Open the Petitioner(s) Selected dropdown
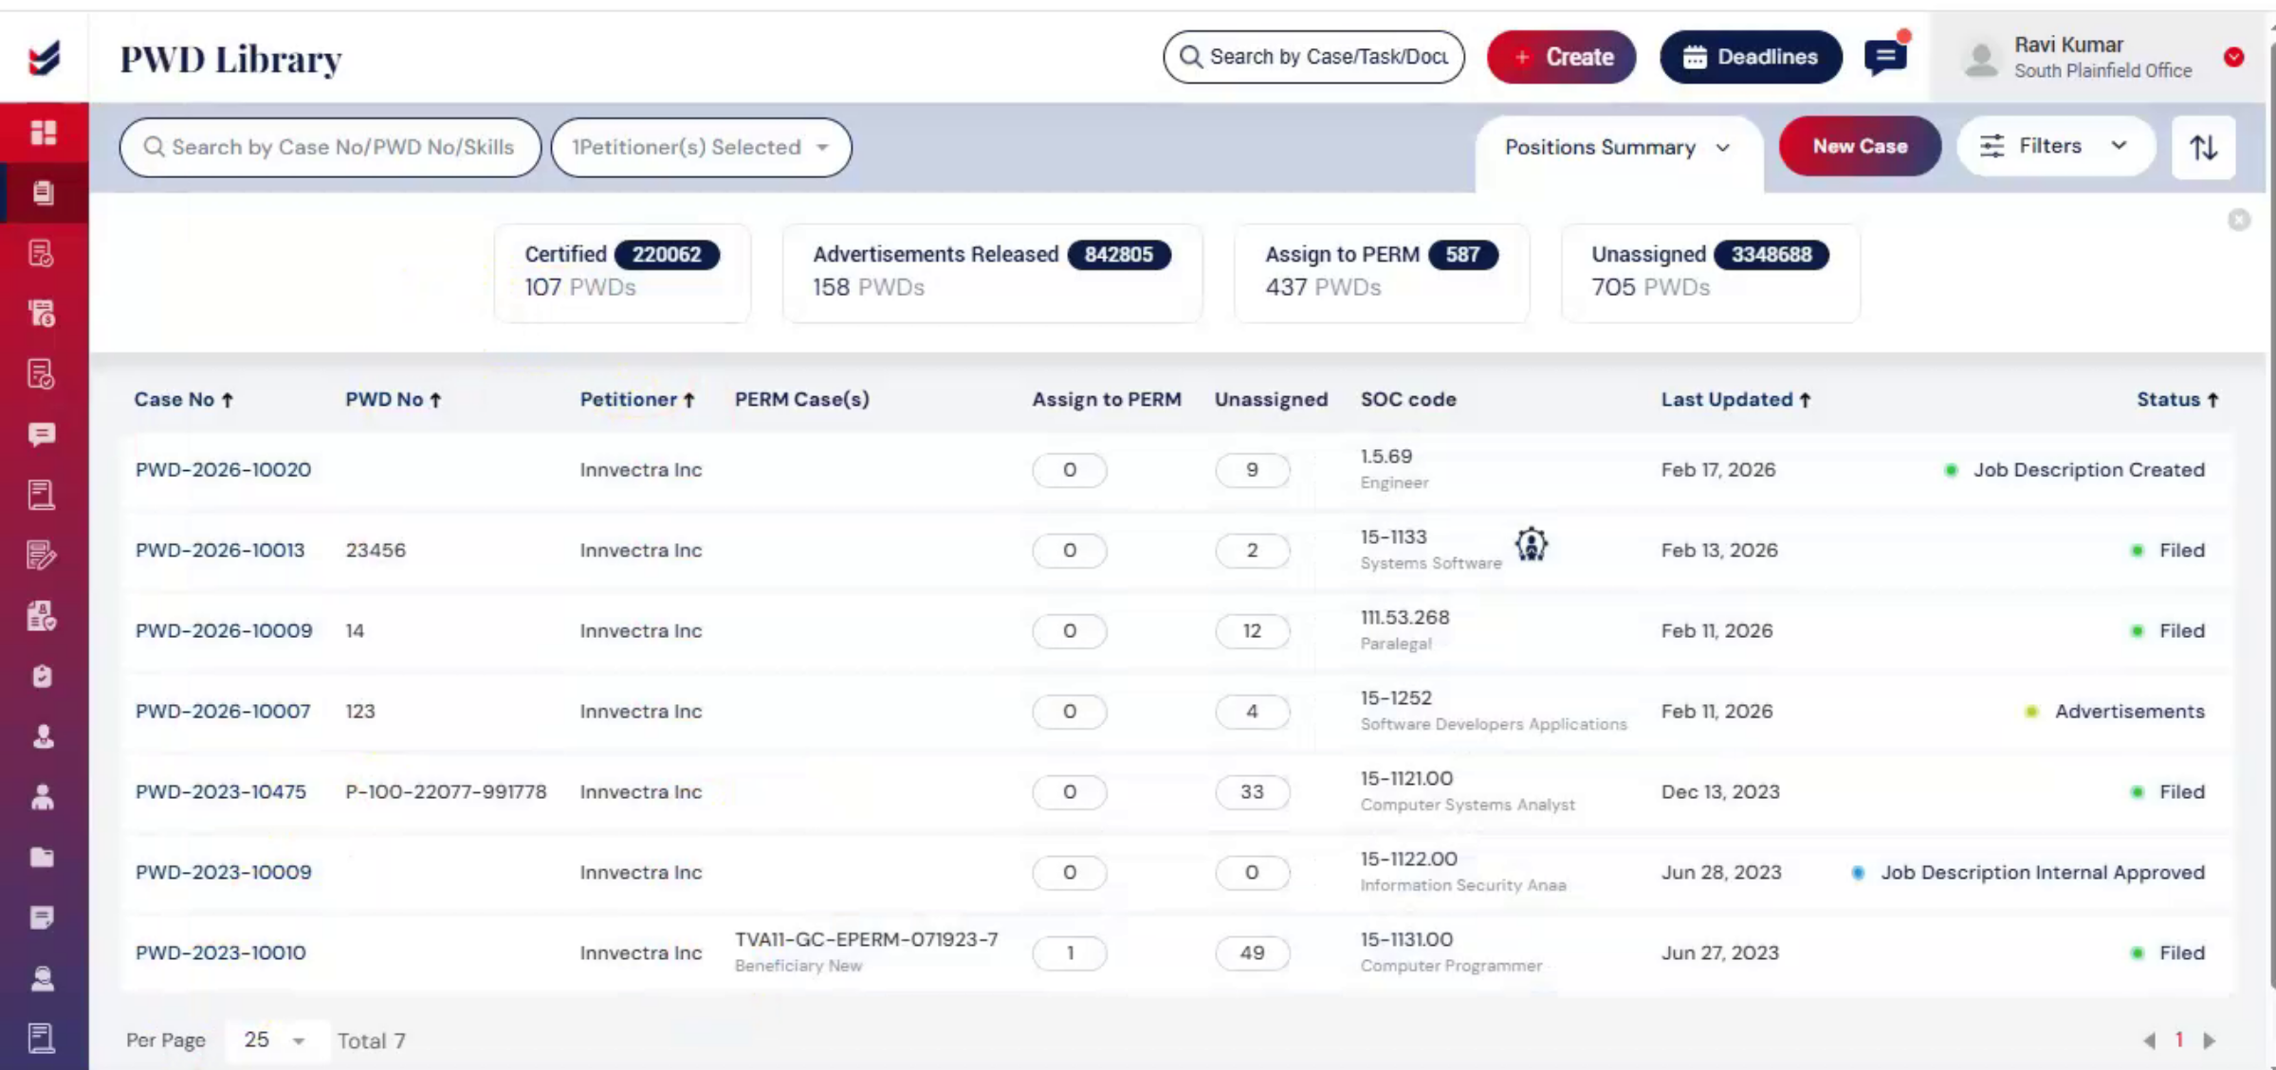 [701, 147]
